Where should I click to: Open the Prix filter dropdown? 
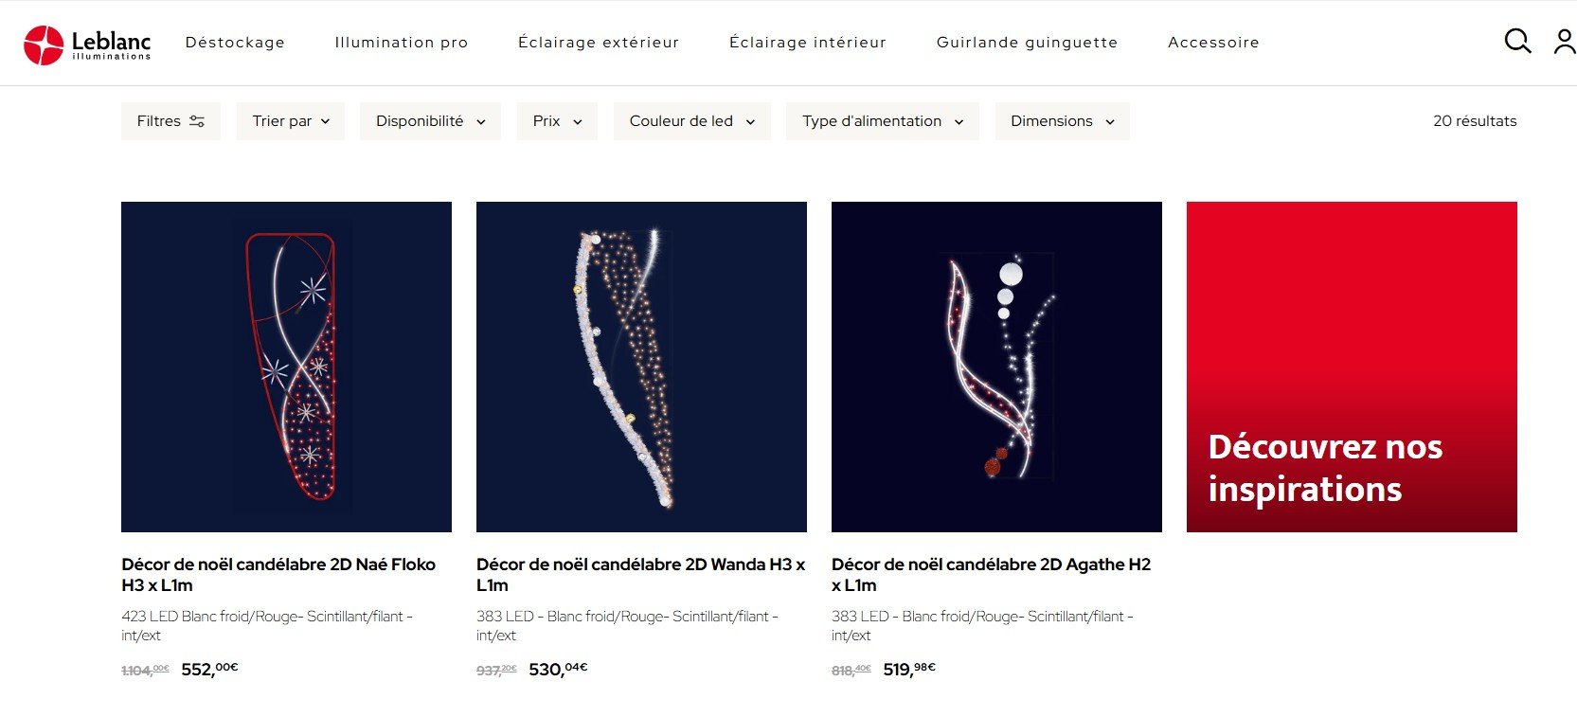tap(557, 121)
